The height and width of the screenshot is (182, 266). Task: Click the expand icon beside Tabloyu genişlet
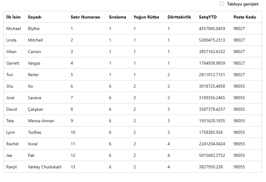(221, 4)
